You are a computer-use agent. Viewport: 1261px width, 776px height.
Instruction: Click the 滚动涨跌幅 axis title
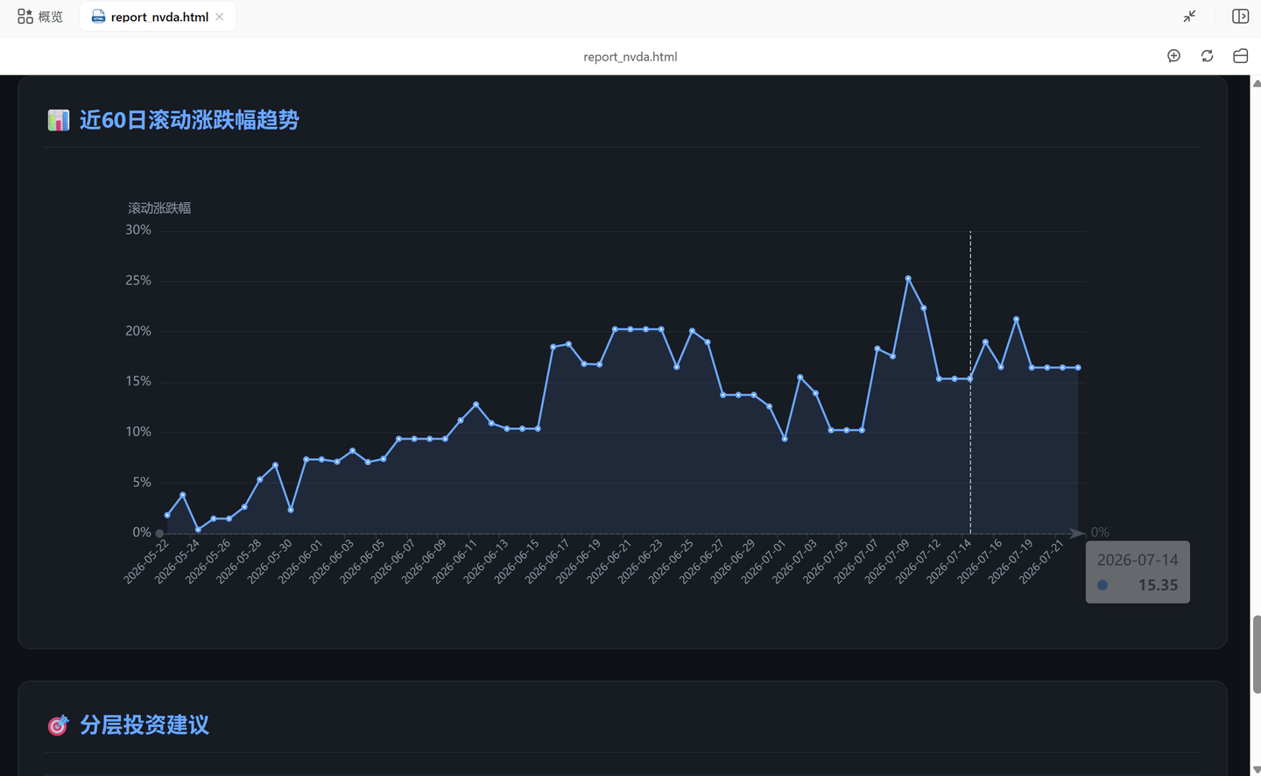coord(159,208)
